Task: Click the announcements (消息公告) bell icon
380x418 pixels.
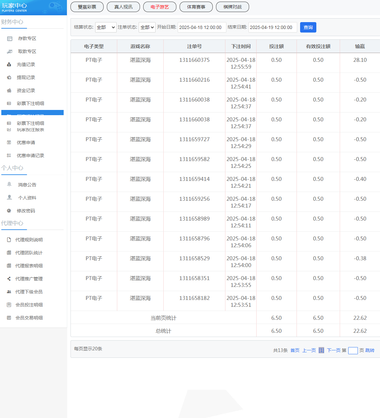Action: 9,184
